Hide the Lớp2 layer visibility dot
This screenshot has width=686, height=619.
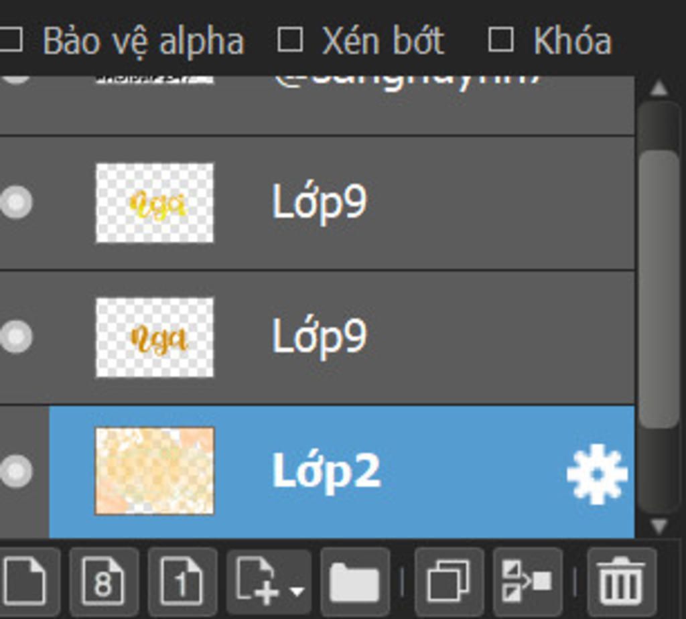click(x=16, y=471)
